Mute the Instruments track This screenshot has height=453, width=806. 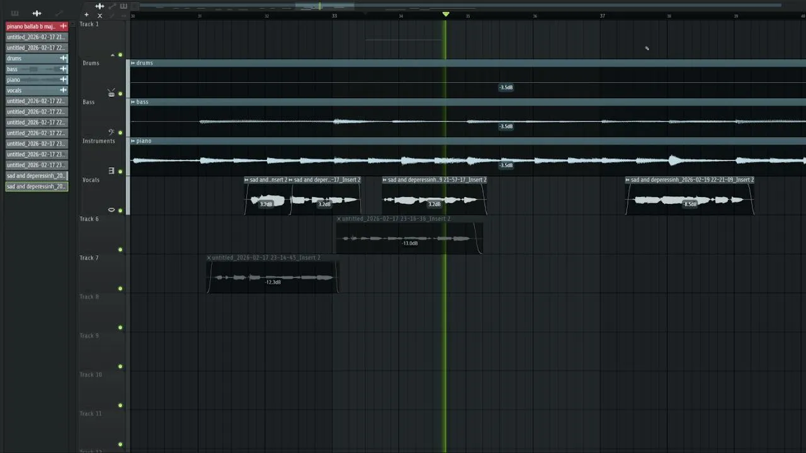(120, 172)
